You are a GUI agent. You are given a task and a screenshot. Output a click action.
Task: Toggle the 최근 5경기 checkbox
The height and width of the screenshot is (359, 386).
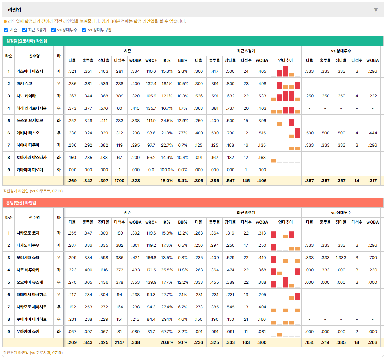click(x=24, y=30)
